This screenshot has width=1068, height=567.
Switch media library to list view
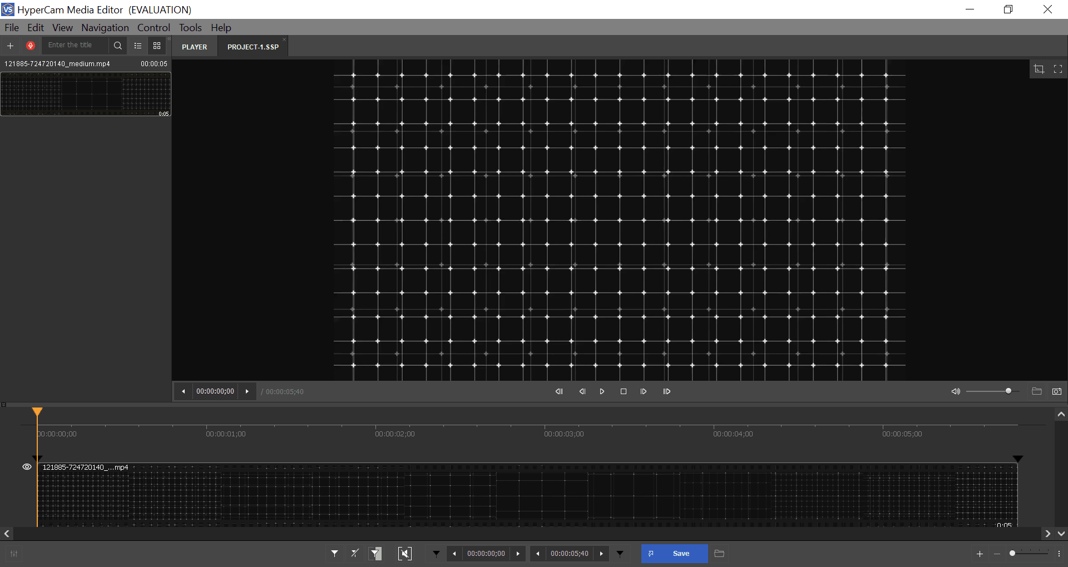pyautogui.click(x=138, y=46)
